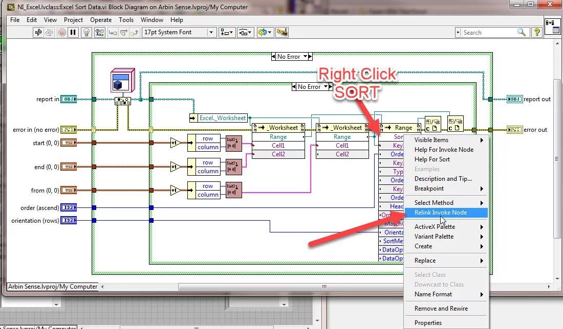
Task: Click the Range invoke node header
Action: 400,128
